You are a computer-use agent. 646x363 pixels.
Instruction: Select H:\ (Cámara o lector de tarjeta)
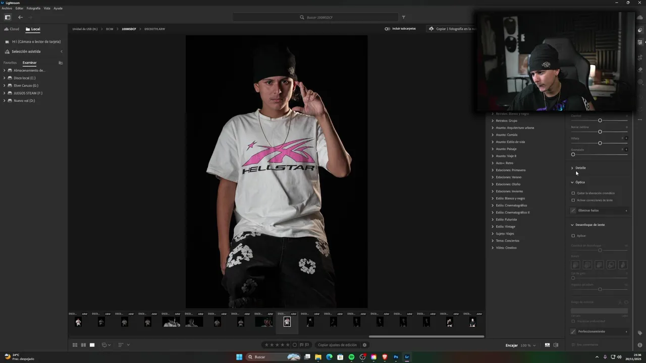(33, 41)
